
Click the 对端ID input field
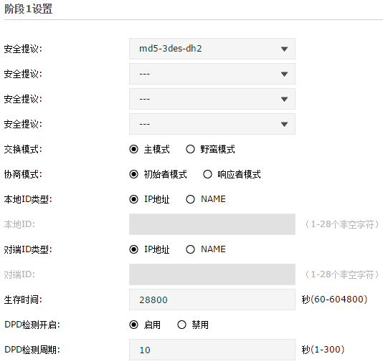coord(212,274)
